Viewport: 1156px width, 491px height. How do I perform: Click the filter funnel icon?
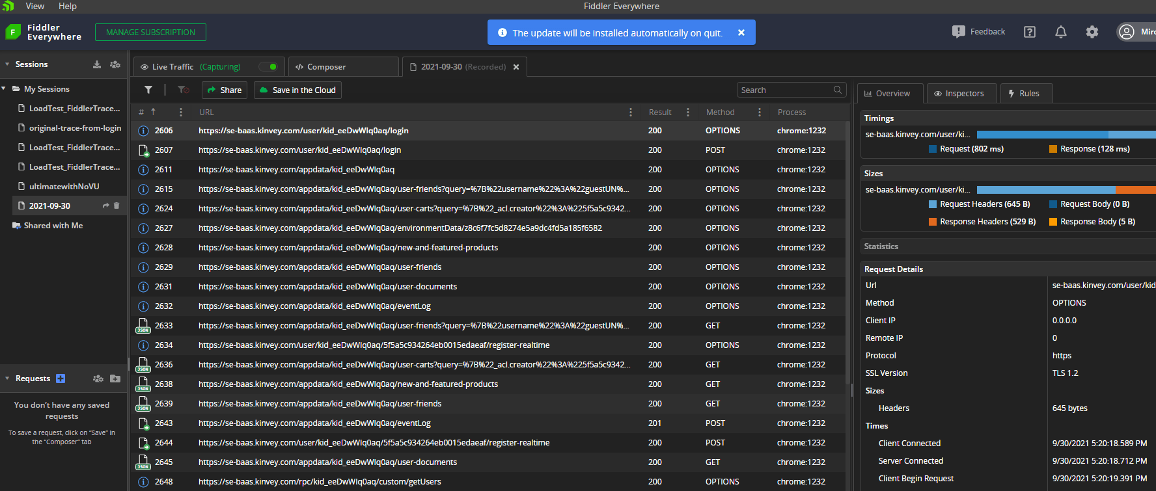[148, 90]
